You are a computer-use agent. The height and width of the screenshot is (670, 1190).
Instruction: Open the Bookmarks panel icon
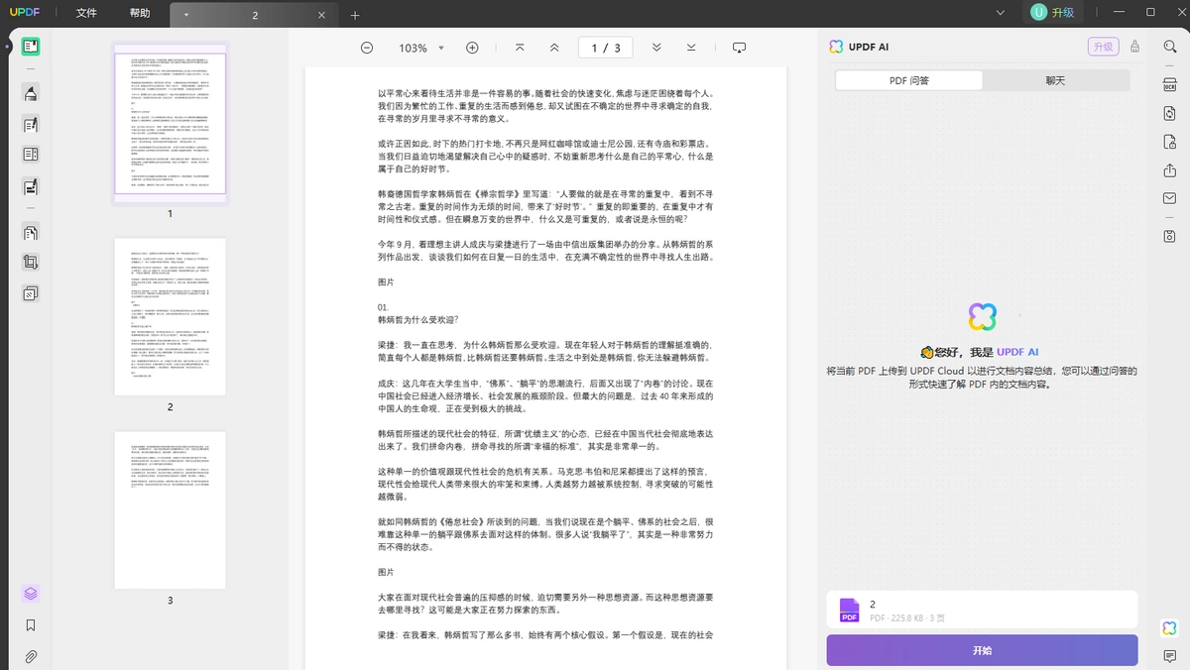31,625
